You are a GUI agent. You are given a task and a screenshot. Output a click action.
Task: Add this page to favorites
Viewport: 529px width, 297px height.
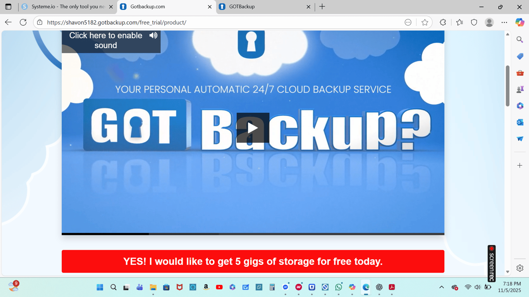tap(425, 22)
